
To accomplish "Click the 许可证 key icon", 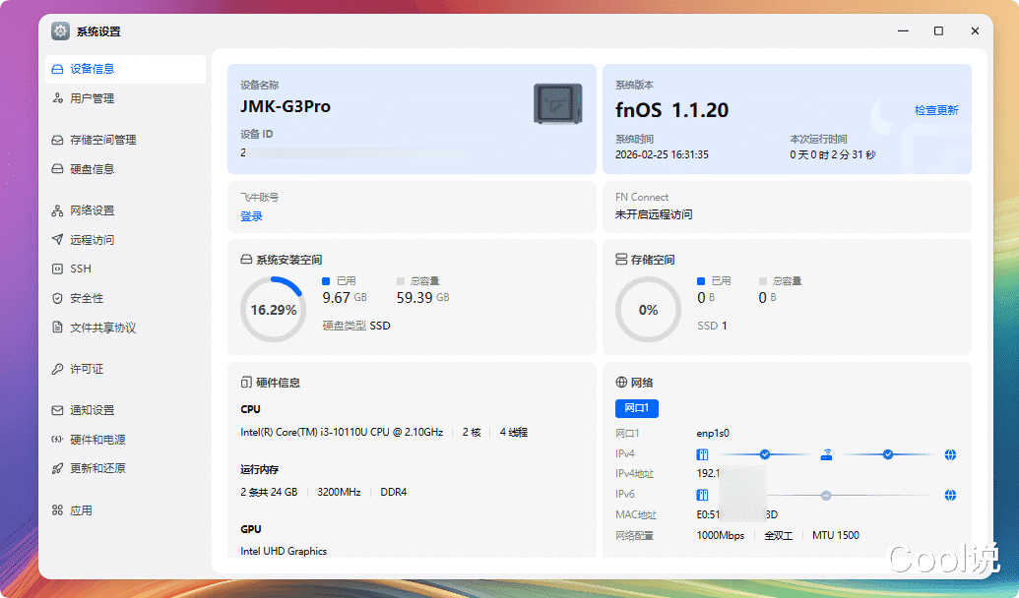I will 58,369.
